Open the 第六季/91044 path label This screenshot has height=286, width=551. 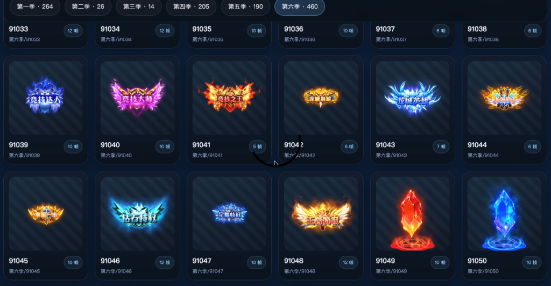coord(483,155)
